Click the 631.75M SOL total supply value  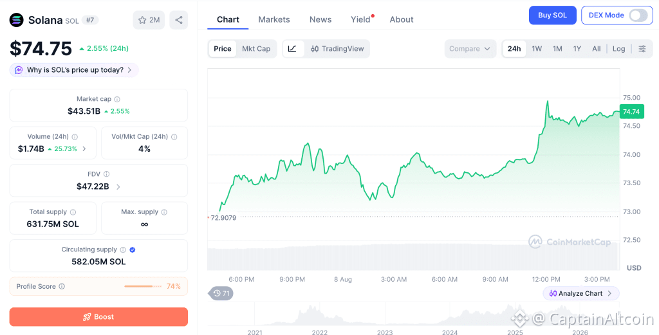coord(53,224)
